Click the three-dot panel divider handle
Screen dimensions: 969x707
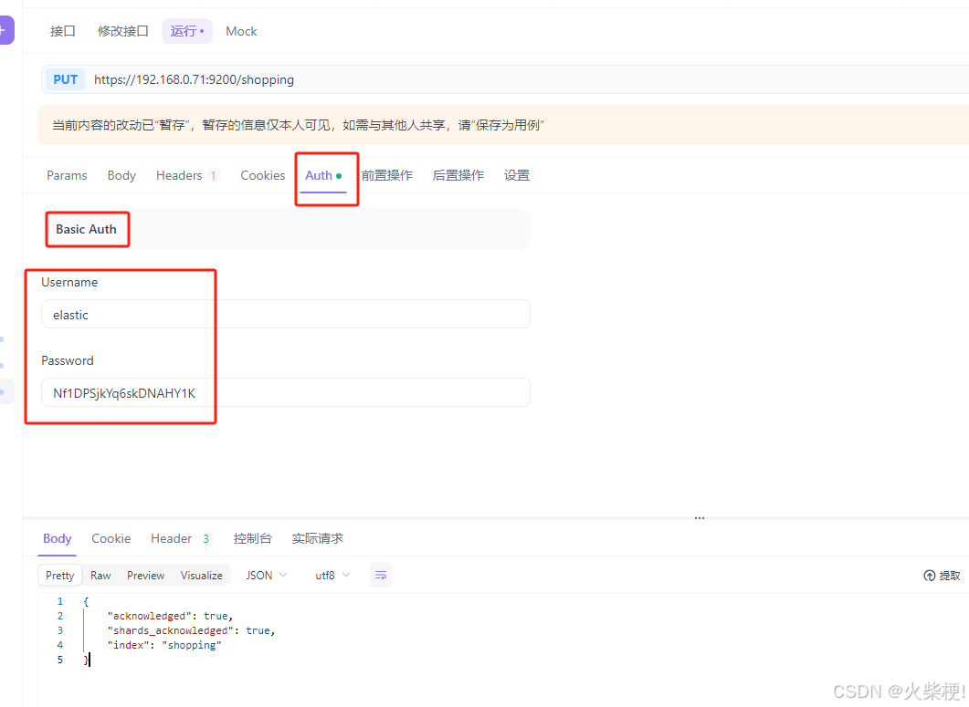click(x=700, y=518)
